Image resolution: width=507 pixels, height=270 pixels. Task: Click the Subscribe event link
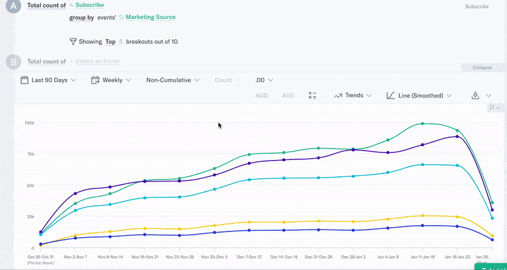click(x=89, y=5)
